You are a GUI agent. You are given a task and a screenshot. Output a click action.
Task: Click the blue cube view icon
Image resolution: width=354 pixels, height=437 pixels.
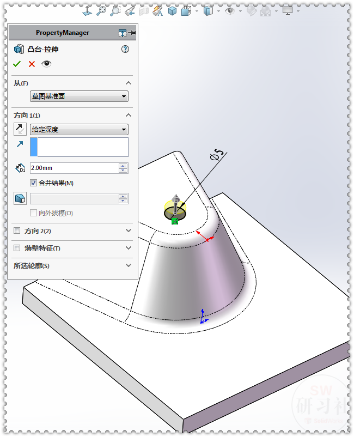tap(172, 11)
